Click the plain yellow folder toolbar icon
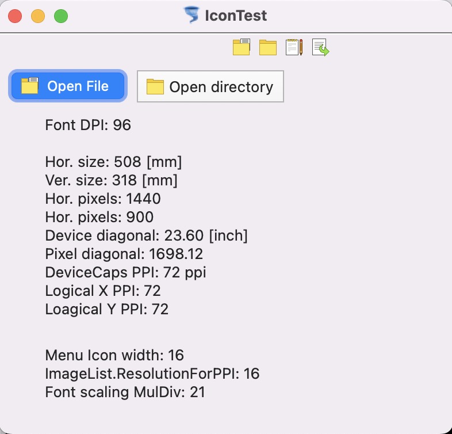This screenshot has width=452, height=434. (268, 47)
